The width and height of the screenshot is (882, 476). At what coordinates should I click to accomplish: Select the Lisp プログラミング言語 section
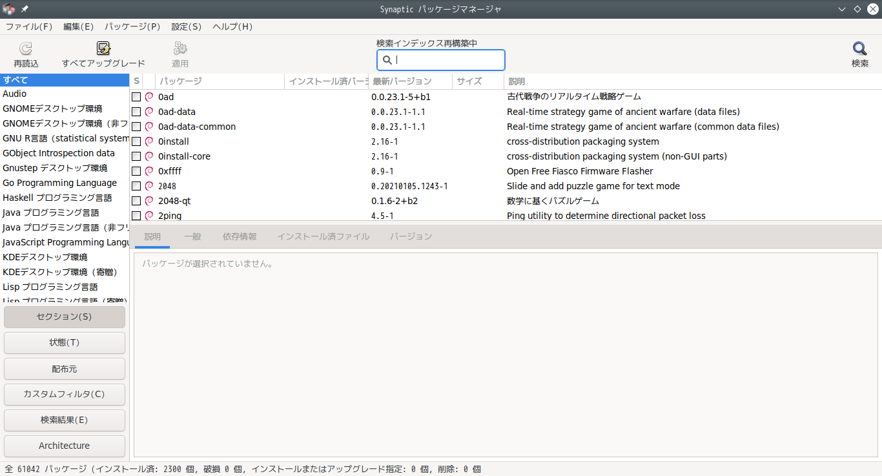click(x=65, y=287)
